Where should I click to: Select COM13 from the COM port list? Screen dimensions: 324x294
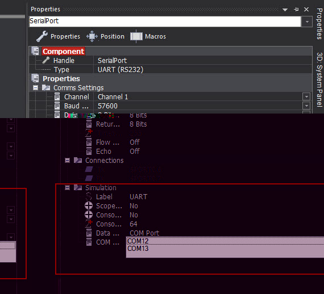click(x=225, y=249)
